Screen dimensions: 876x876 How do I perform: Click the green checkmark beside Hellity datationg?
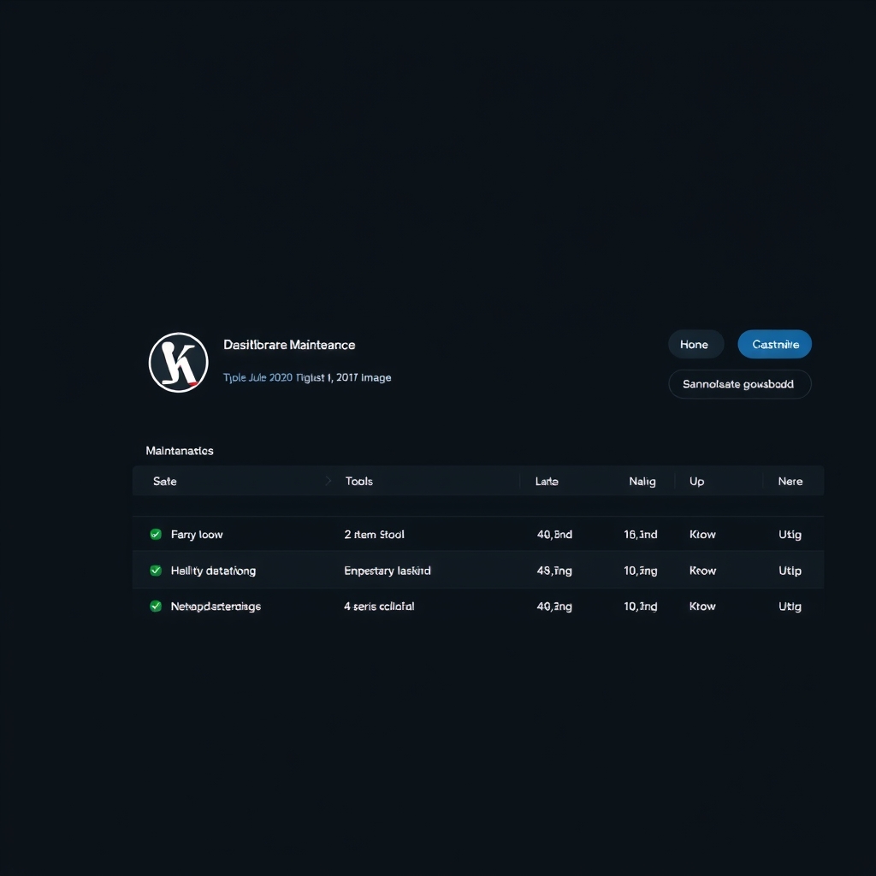(156, 570)
